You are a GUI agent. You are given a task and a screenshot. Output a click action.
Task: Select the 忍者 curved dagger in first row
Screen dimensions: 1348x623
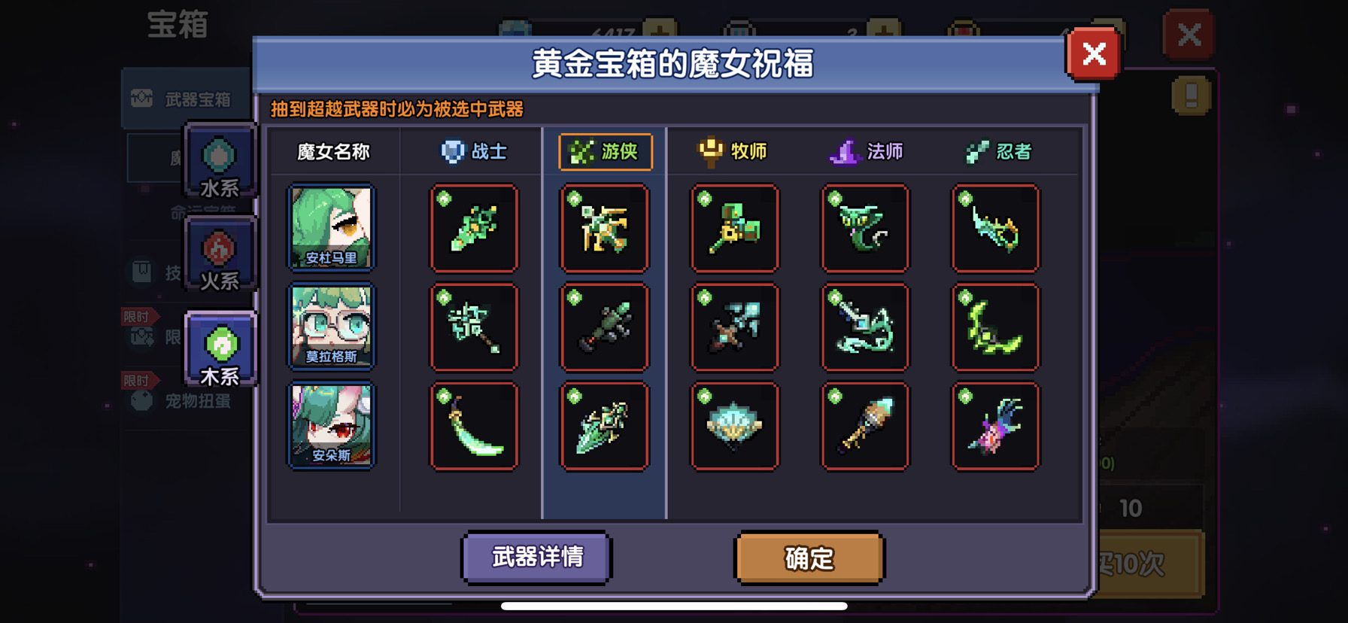995,228
